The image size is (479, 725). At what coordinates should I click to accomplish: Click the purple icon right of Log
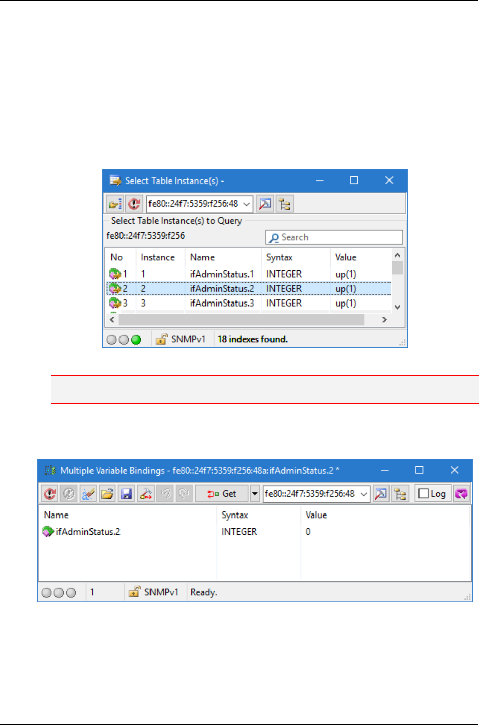click(x=461, y=494)
